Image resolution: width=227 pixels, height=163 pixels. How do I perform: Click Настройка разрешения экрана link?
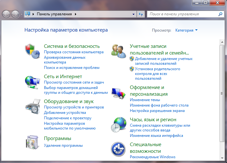click(x=157, y=111)
